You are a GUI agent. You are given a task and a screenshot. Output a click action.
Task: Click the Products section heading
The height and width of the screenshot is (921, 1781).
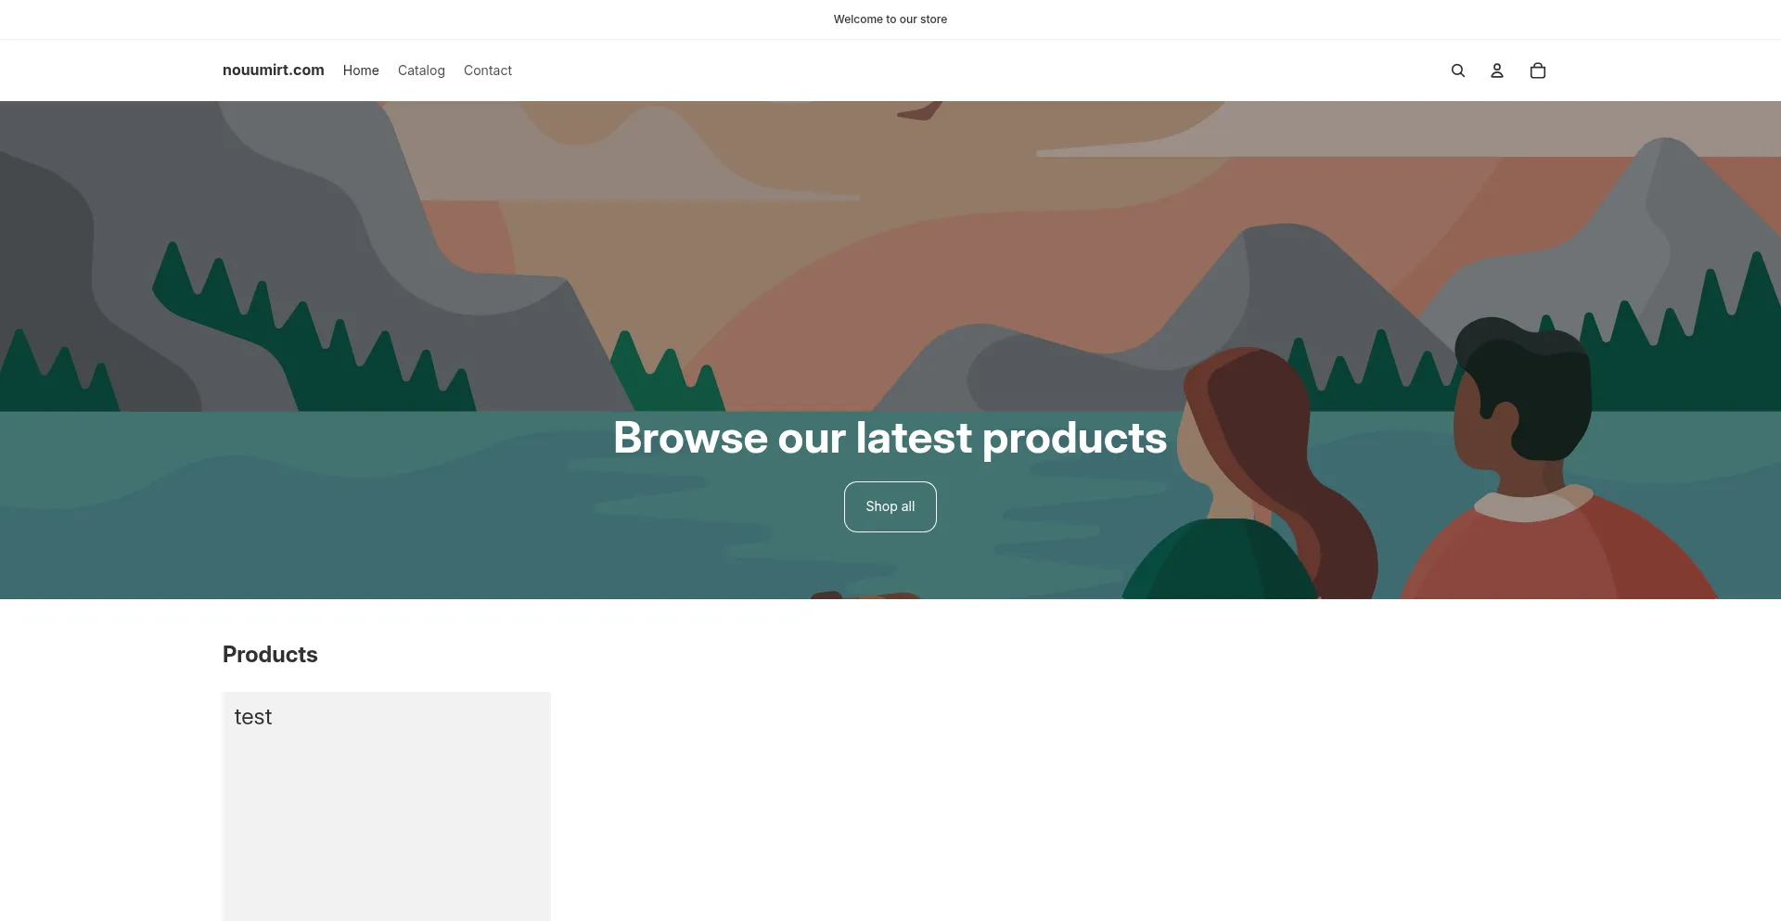pos(270,654)
